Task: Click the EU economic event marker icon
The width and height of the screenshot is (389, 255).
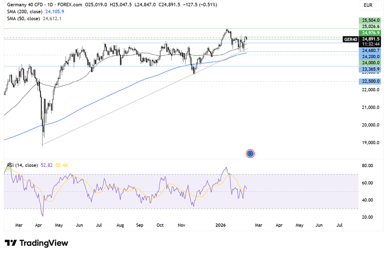Action: click(250, 154)
